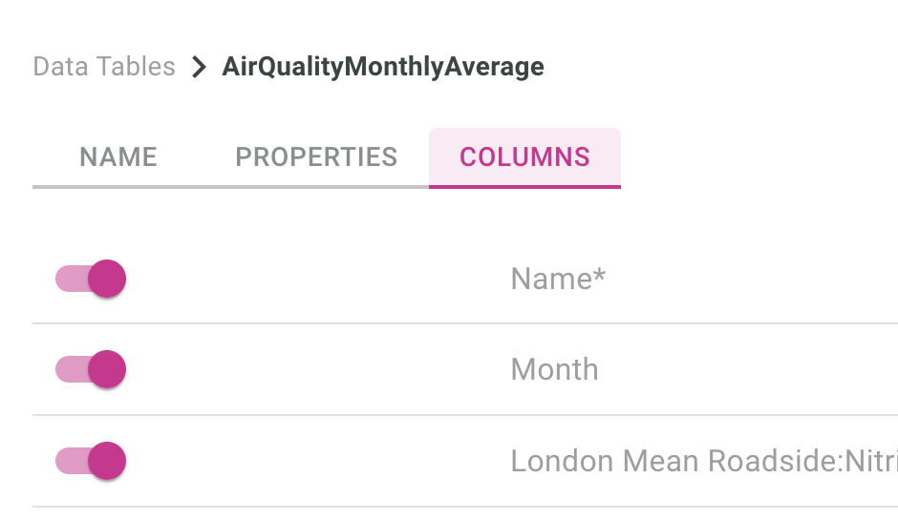
Task: Click the pink underline beneath COLUMNS tab
Action: point(524,186)
